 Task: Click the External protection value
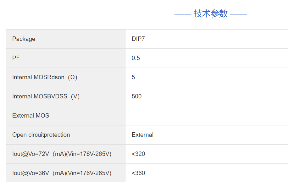[x=142, y=135]
